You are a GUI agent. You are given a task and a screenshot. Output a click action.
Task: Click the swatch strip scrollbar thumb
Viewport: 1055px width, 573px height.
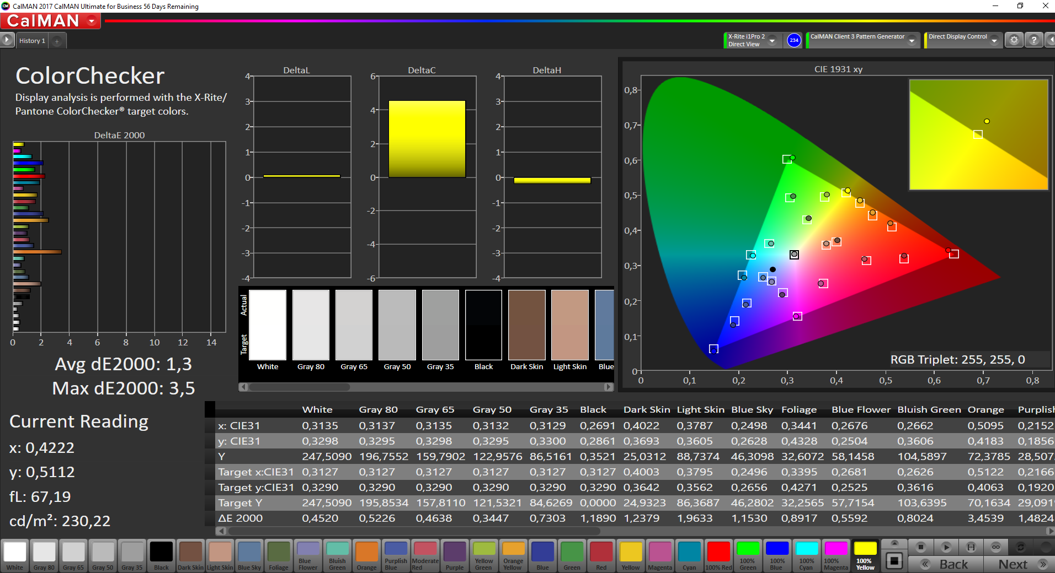coord(300,387)
